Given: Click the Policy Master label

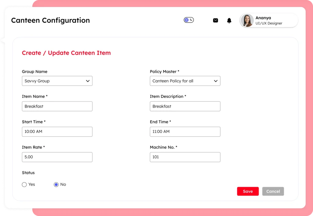Looking at the screenshot, I should coord(164,71).
